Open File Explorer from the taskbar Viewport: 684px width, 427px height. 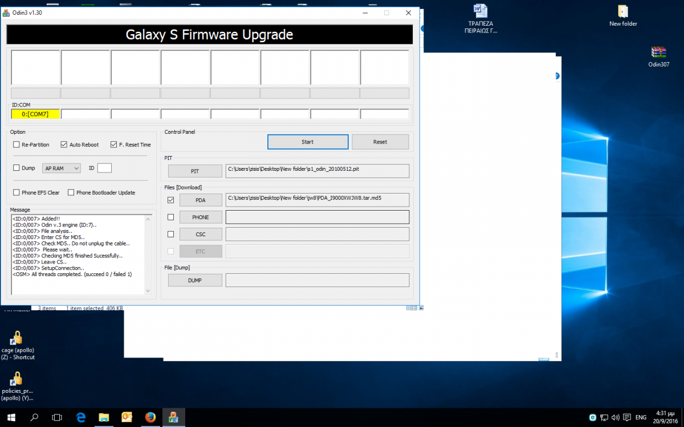(104, 417)
